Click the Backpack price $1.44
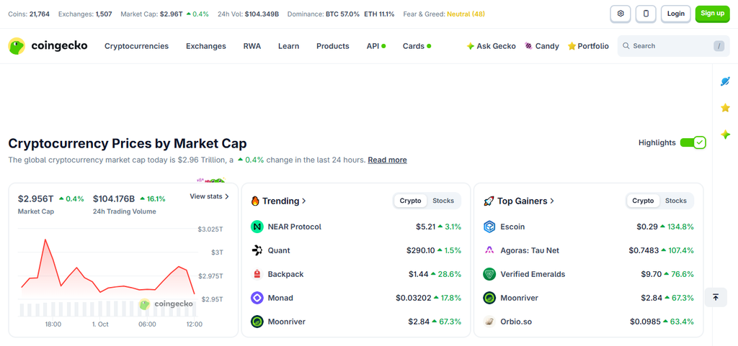Viewport: 738px width, 346px height. pyautogui.click(x=419, y=274)
